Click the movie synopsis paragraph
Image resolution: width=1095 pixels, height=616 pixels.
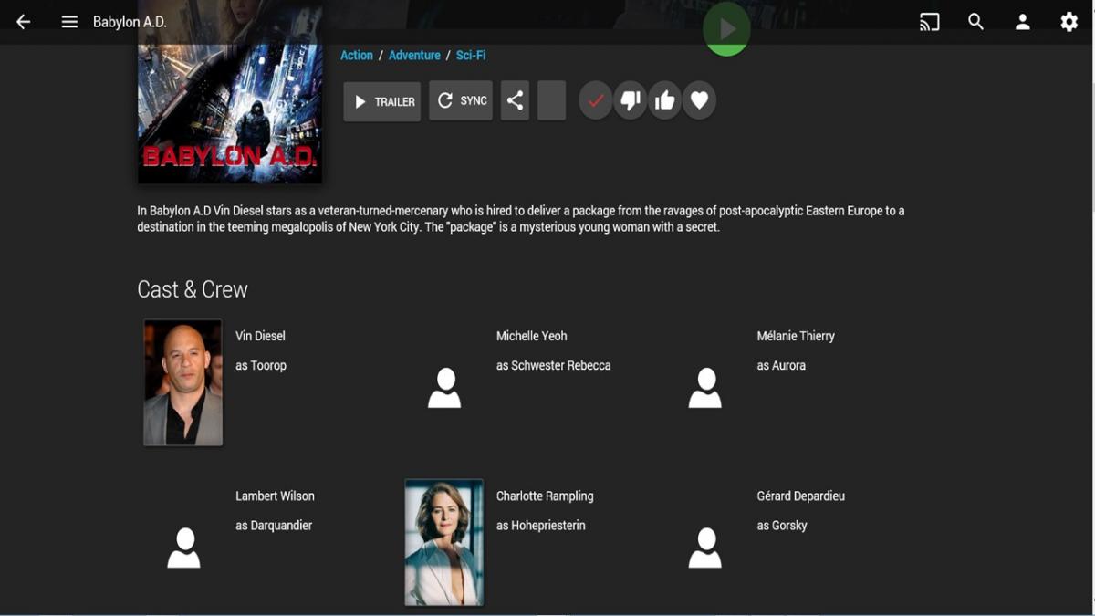tap(521, 219)
